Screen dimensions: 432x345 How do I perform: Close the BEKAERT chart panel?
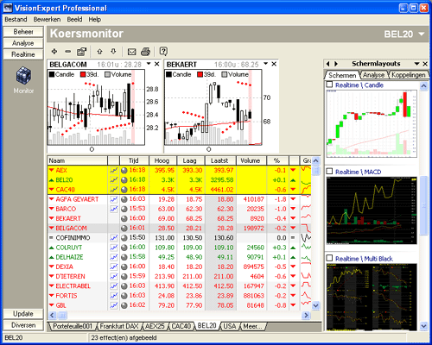point(274,64)
